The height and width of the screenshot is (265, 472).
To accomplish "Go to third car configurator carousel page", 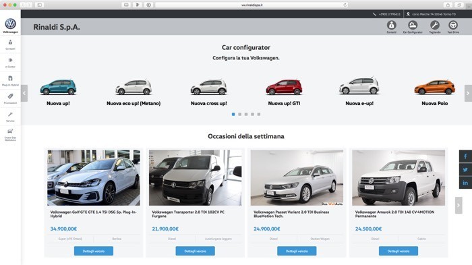I will tap(246, 115).
